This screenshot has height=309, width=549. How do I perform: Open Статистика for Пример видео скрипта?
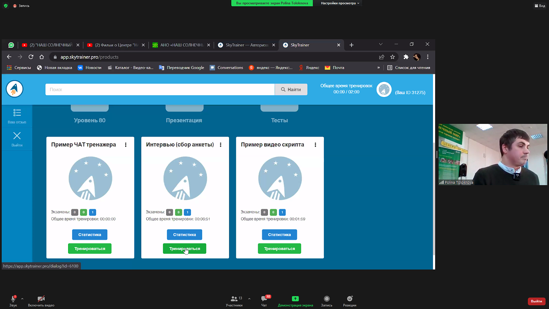pyautogui.click(x=279, y=235)
